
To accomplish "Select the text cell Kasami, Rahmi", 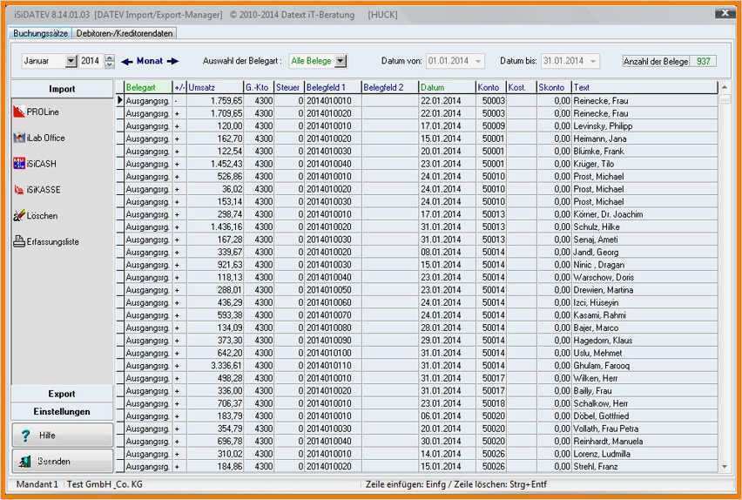I will tap(644, 314).
